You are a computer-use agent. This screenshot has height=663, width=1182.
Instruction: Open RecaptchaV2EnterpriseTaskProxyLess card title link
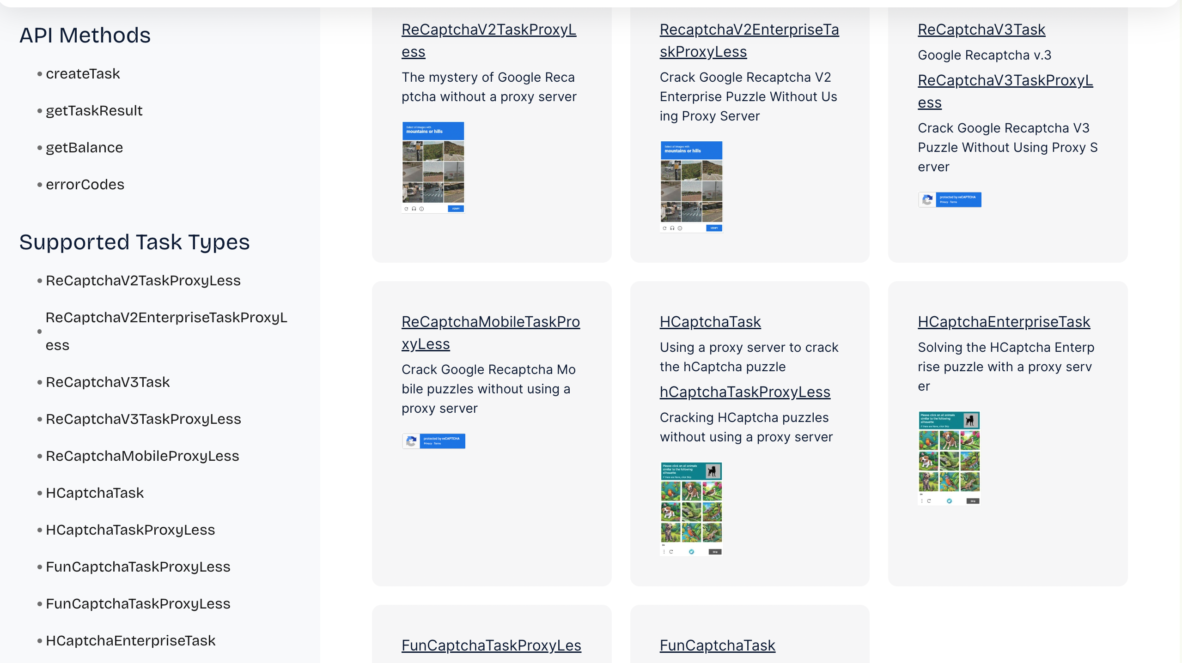pyautogui.click(x=749, y=41)
